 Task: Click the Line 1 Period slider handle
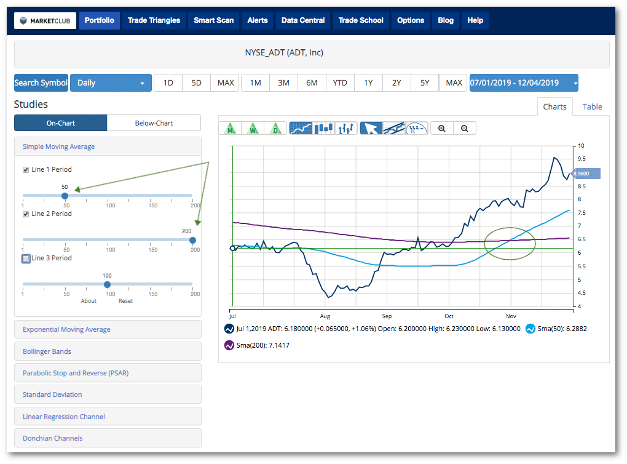pos(65,196)
